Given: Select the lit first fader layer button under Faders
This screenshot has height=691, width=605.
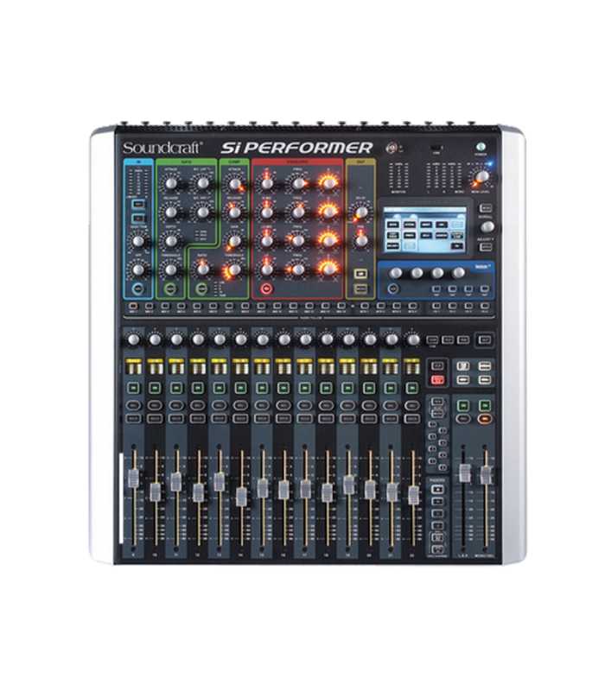Looking at the screenshot, I should tap(437, 489).
